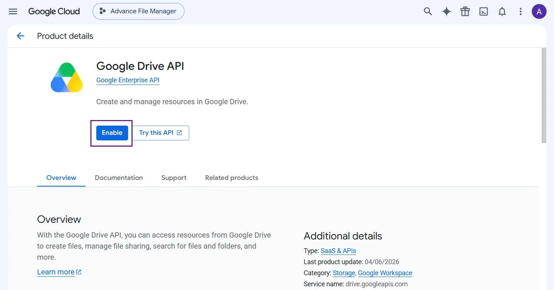
Task: Click the Product details heading
Action: click(65, 36)
